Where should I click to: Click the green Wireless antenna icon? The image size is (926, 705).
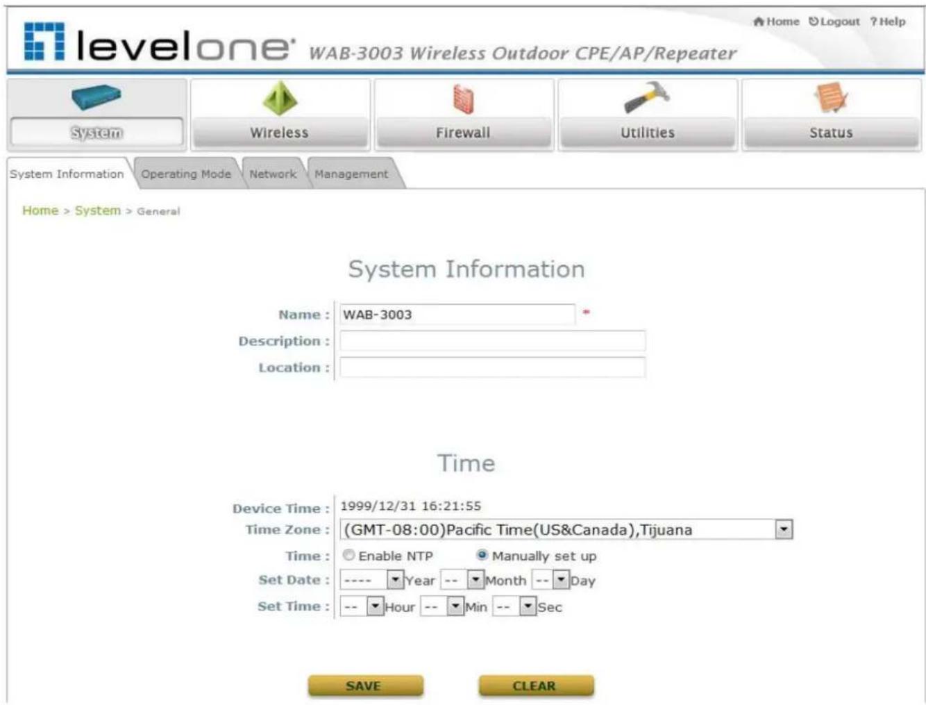(280, 98)
